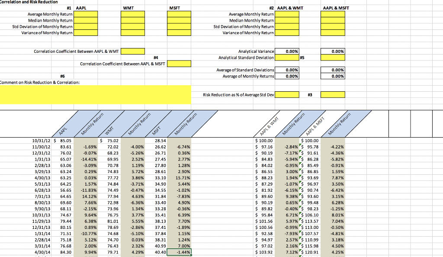
Task: Select AAPL & WMT value $101.56
Action: pyautogui.click(x=264, y=222)
